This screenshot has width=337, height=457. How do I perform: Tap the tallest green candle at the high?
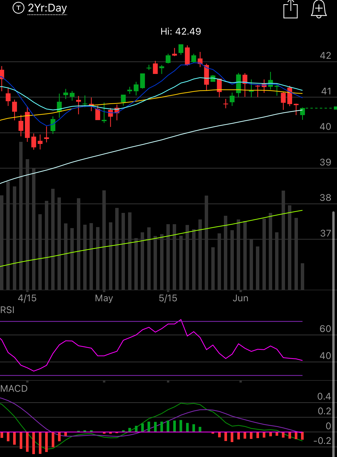point(181,49)
